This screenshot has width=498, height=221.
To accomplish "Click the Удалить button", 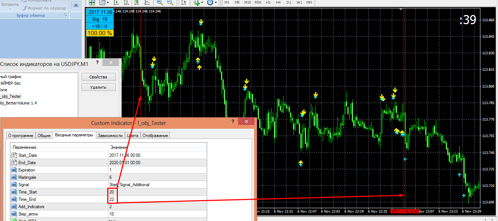I will 98,87.
